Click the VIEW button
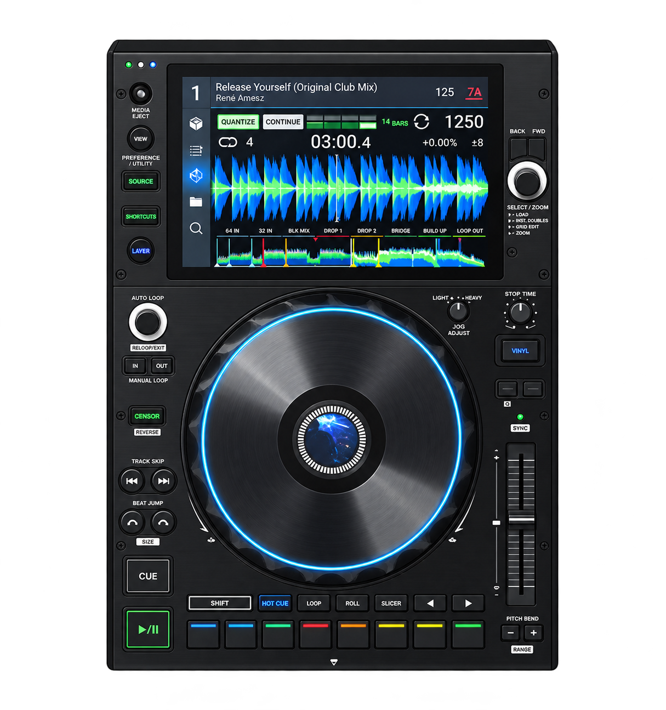Viewport: 666px width, 710px height. point(141,139)
